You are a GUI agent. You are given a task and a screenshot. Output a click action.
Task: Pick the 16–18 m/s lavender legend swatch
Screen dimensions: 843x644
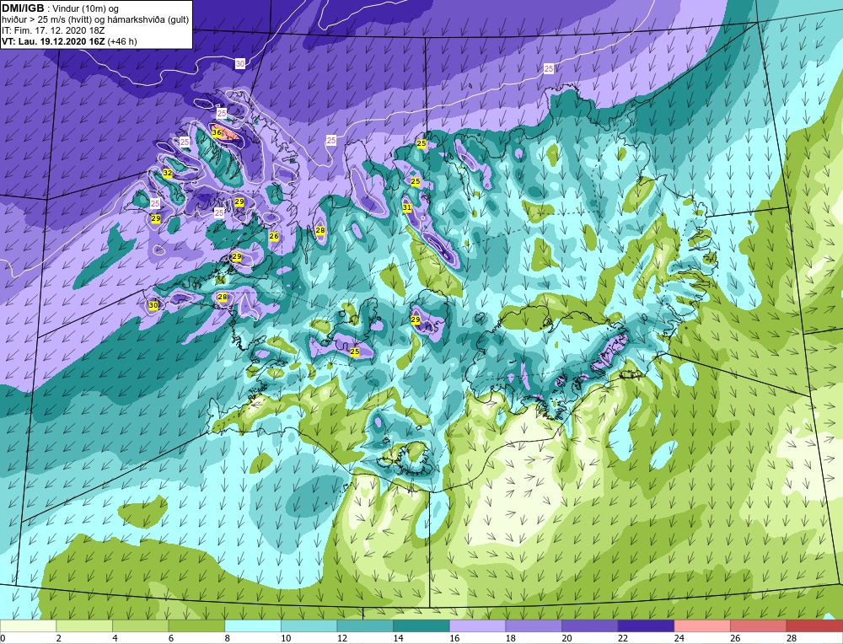click(x=477, y=625)
